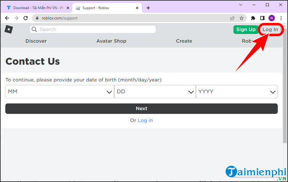Minimize the browser window
Image resolution: width=288 pixels, height=182 pixels.
254,5
